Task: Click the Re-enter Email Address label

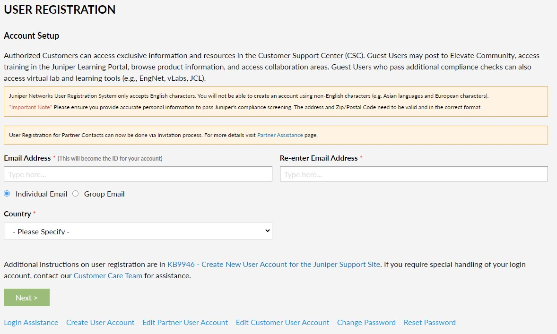Action: tap(319, 158)
